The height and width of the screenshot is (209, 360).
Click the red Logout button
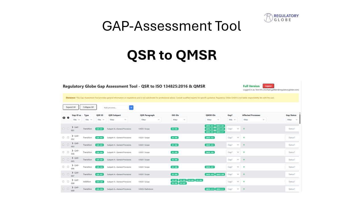(268, 86)
